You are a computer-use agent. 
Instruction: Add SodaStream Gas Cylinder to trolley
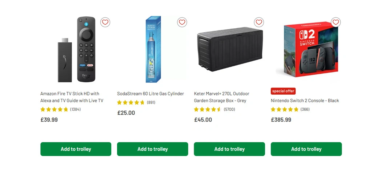153,149
